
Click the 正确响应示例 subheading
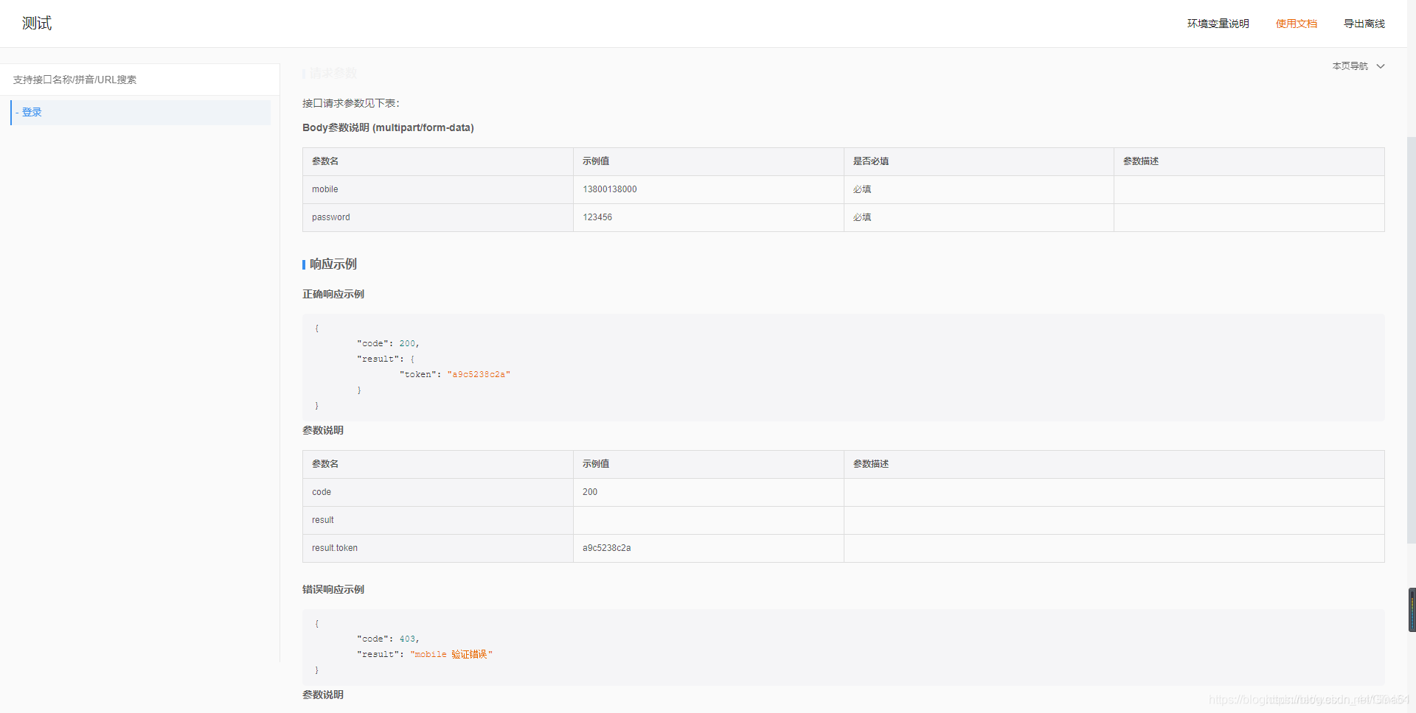pos(333,294)
